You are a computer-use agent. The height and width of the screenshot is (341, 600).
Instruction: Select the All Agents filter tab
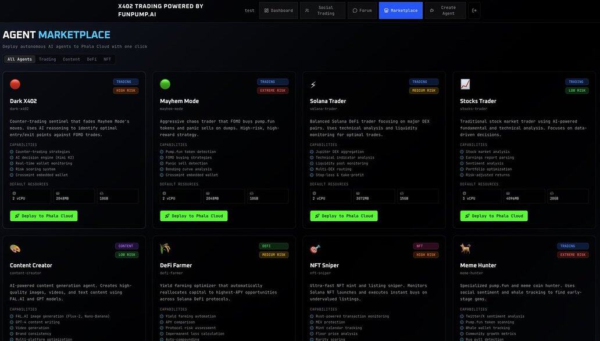pos(20,59)
